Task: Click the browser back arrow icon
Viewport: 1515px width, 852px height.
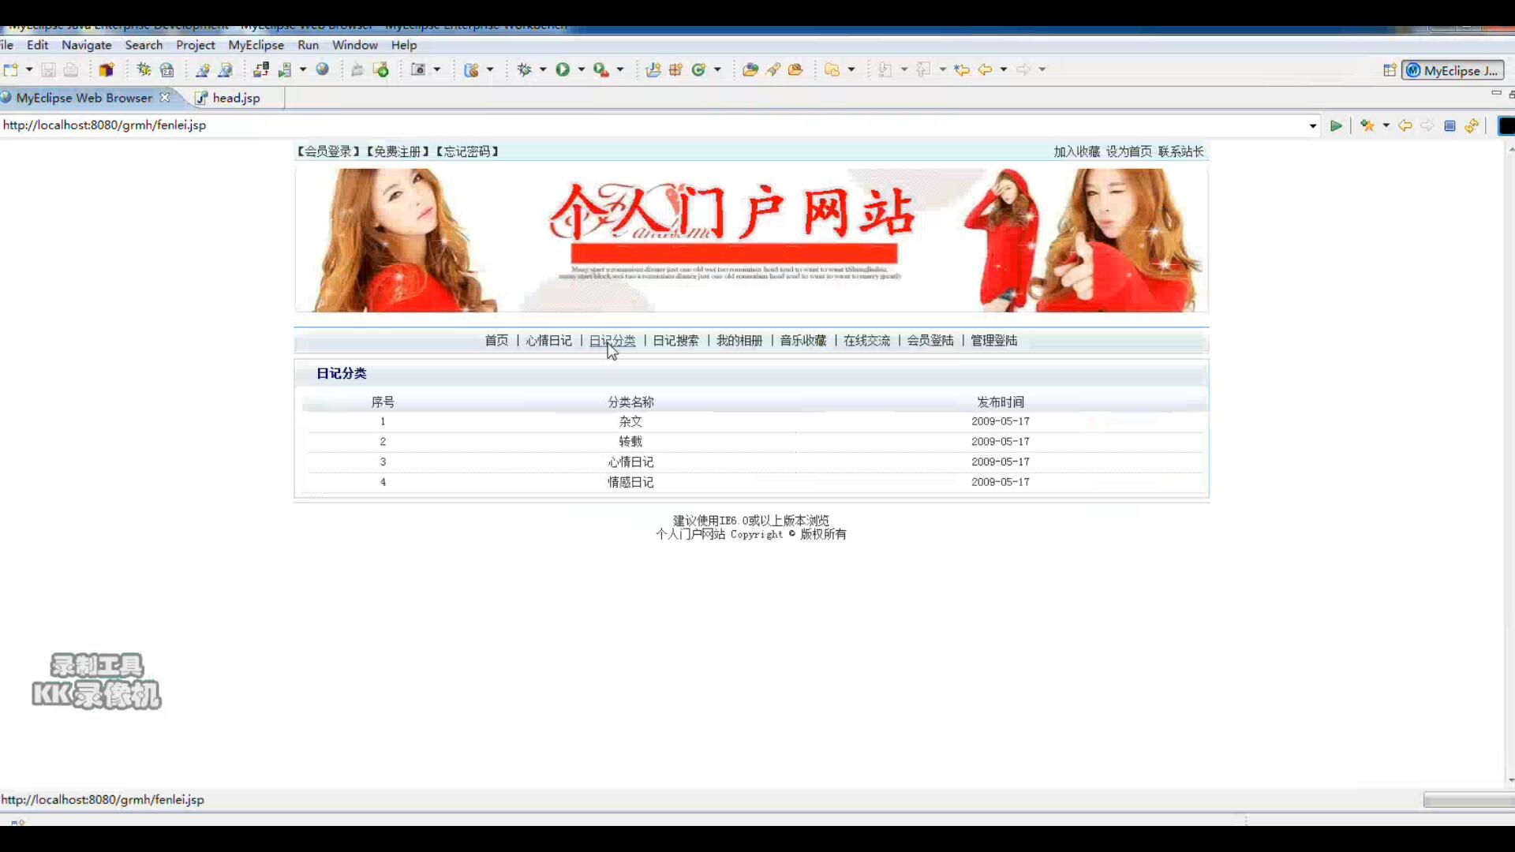Action: (1405, 125)
